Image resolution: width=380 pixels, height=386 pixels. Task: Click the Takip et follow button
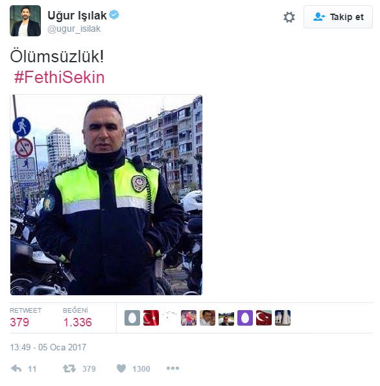[x=338, y=17]
